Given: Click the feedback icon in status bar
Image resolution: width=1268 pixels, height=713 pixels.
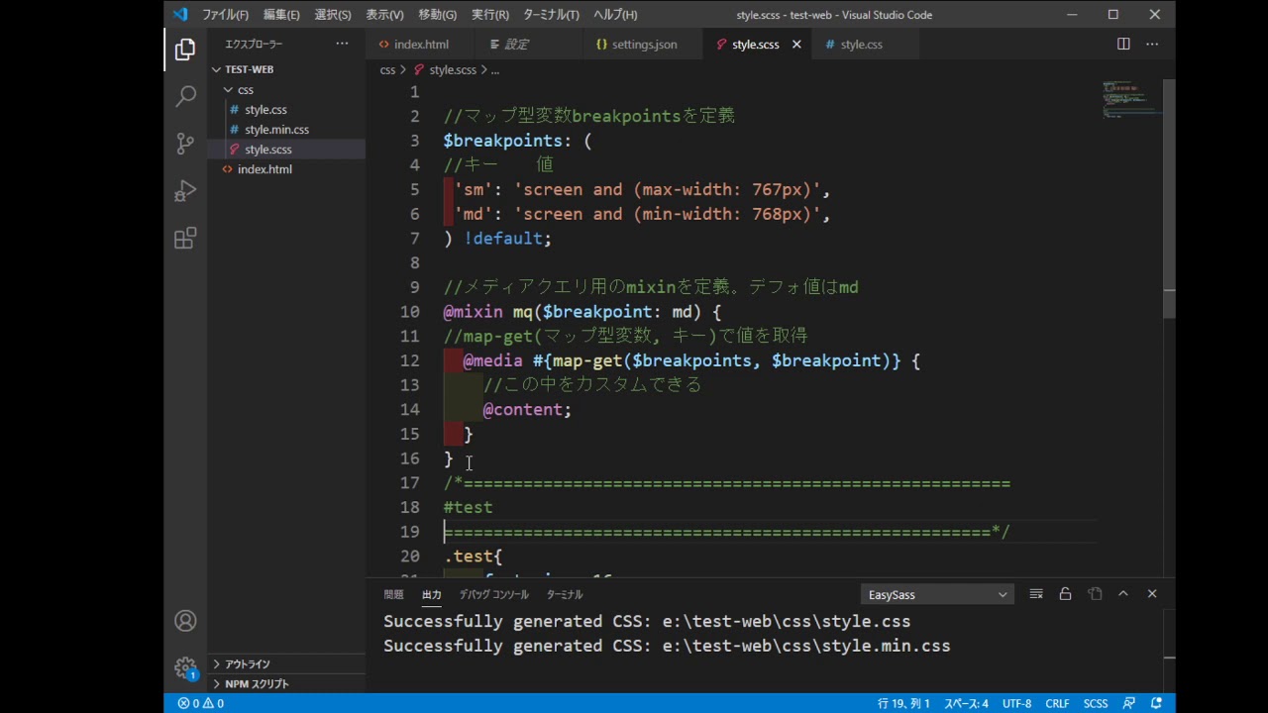Looking at the screenshot, I should click(1129, 703).
